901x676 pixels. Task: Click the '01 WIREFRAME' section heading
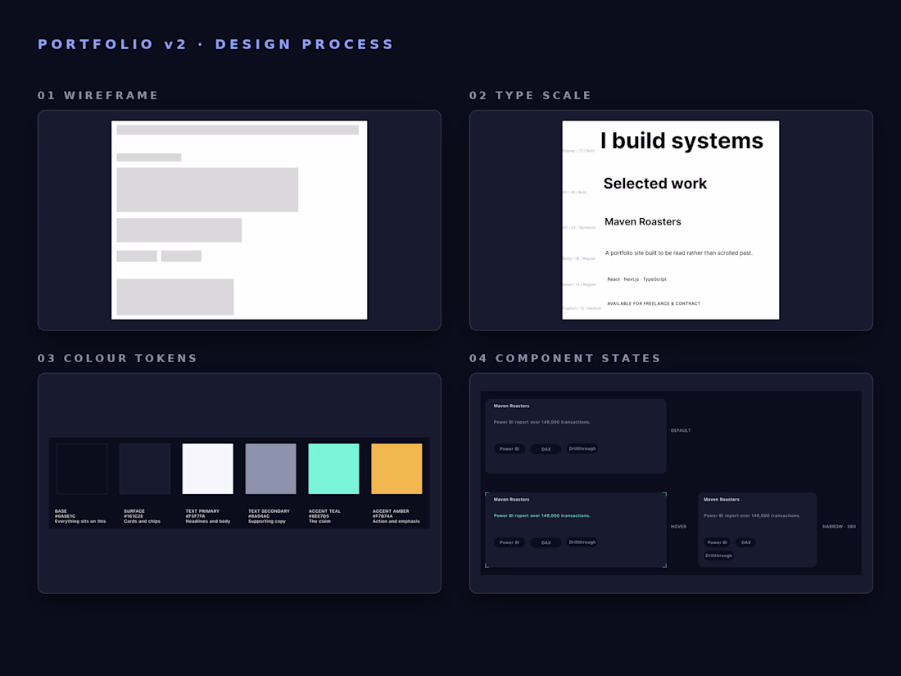[97, 95]
